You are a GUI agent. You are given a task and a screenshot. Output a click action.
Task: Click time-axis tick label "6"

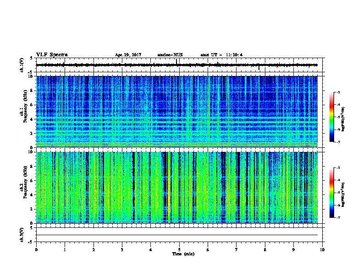pos(208,250)
